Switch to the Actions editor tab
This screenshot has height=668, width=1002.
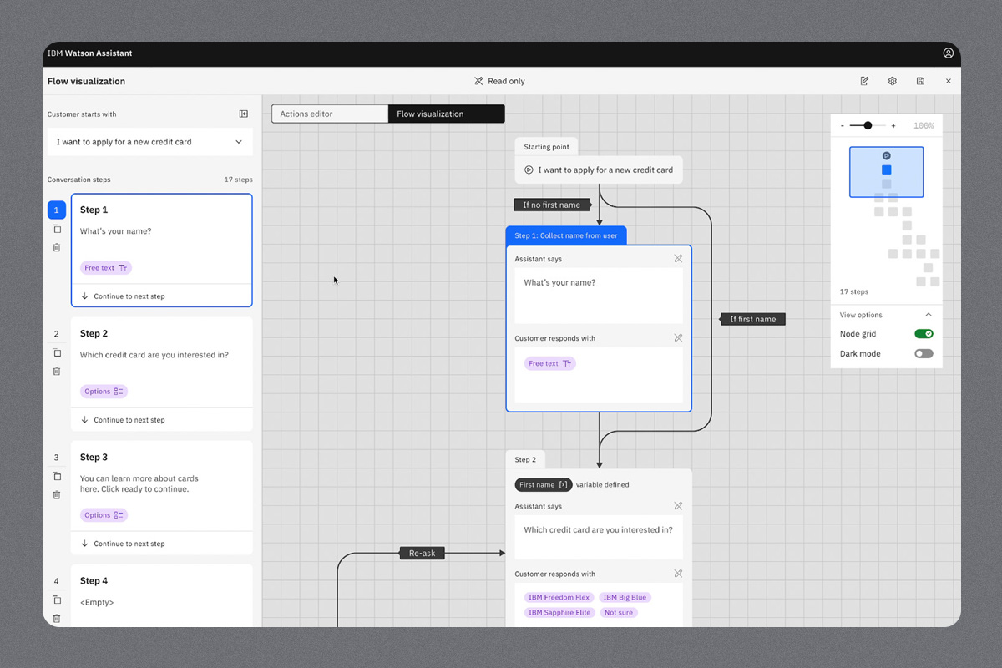(x=330, y=114)
